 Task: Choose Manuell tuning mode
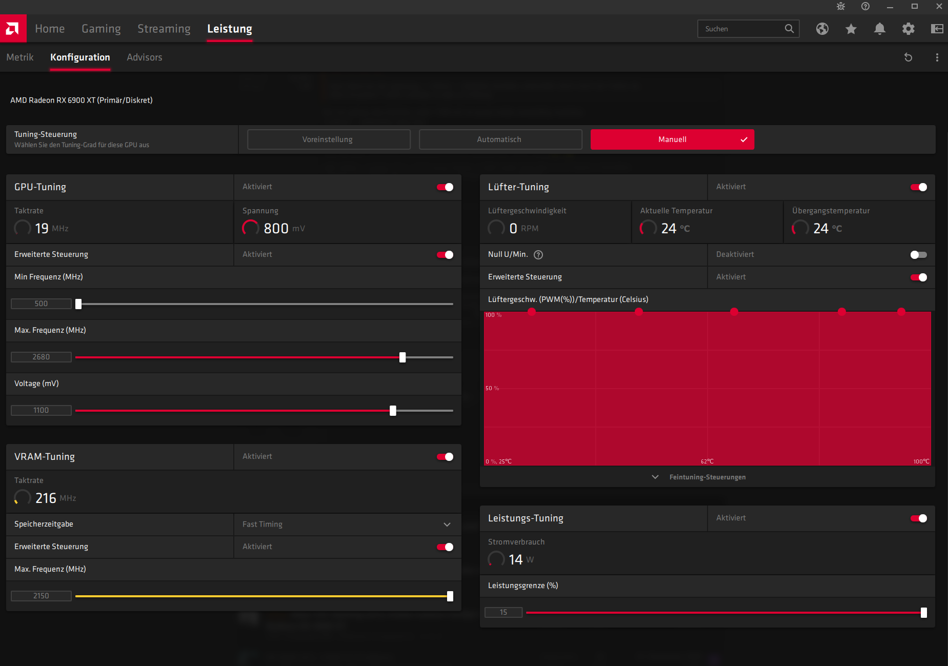672,139
